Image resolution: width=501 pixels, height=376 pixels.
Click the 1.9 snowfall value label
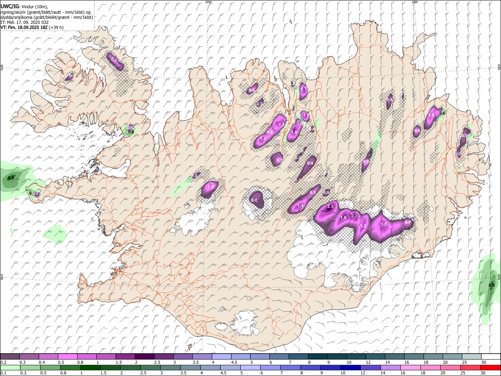coord(294,132)
